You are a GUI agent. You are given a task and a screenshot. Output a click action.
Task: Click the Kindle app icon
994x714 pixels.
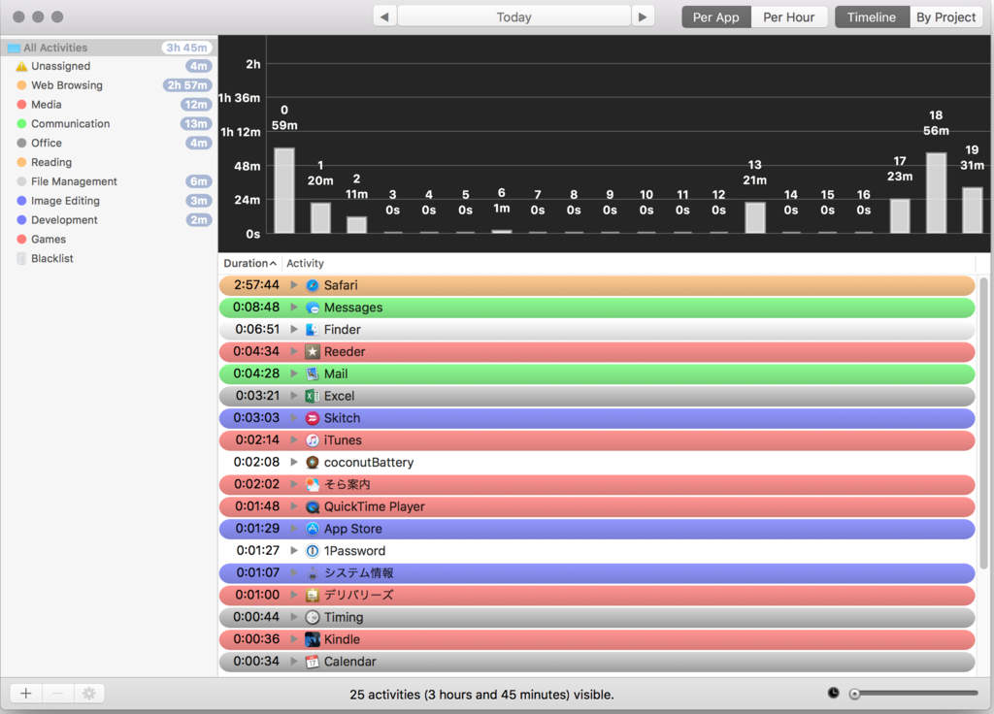click(313, 639)
